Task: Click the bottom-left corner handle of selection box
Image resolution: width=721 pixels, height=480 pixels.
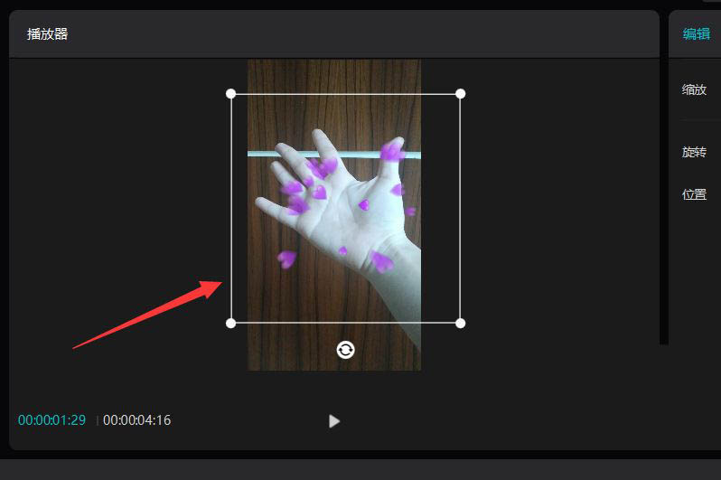Action: tap(230, 323)
